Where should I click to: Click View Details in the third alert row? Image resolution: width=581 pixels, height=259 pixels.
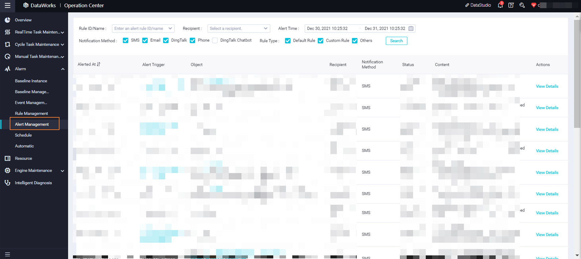(x=547, y=129)
